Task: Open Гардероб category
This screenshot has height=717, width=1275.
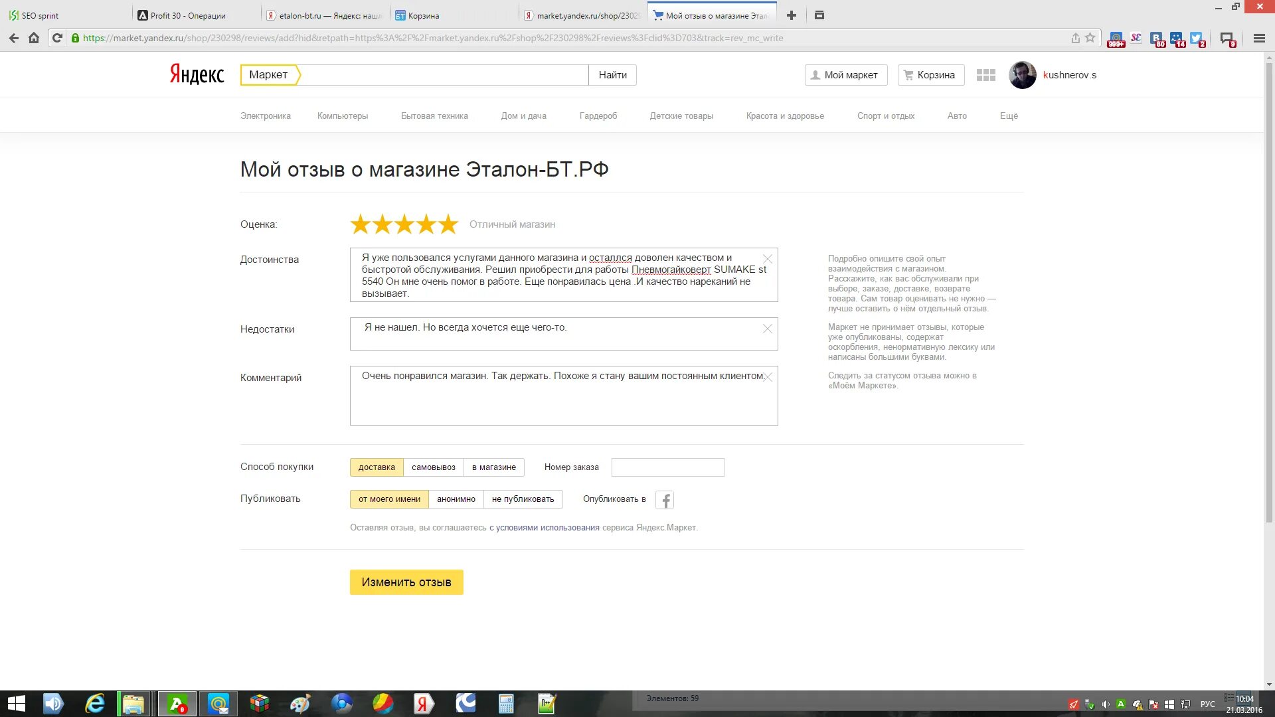Action: 598,116
